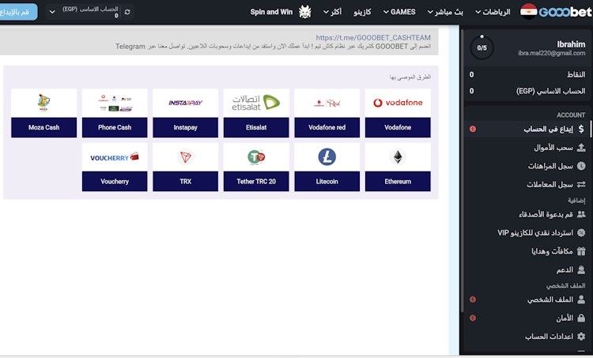
Task: Click the Etisalat logo tile
Action: pyautogui.click(x=256, y=103)
